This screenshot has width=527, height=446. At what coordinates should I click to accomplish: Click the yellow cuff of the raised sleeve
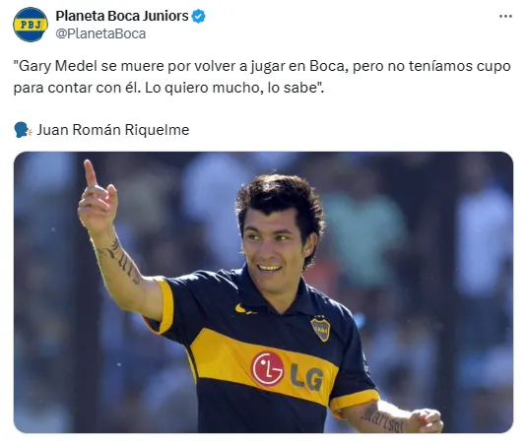tap(164, 305)
